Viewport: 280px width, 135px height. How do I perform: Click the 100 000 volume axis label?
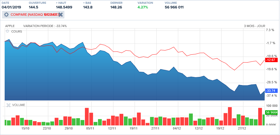272,106
